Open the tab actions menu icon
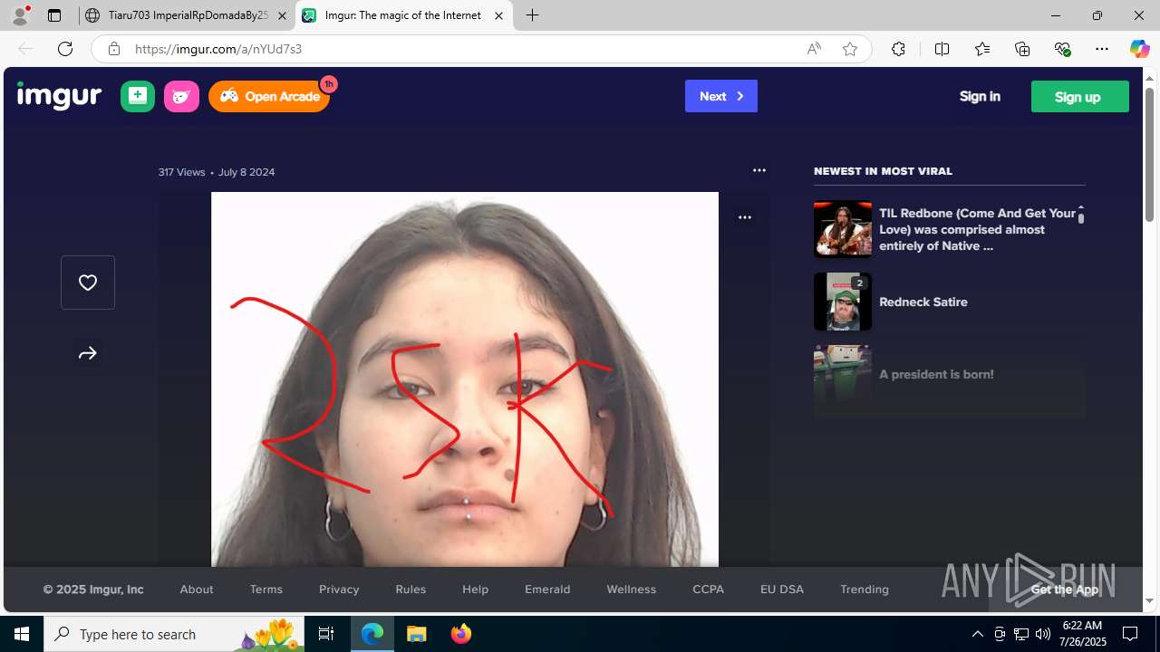 54,15
